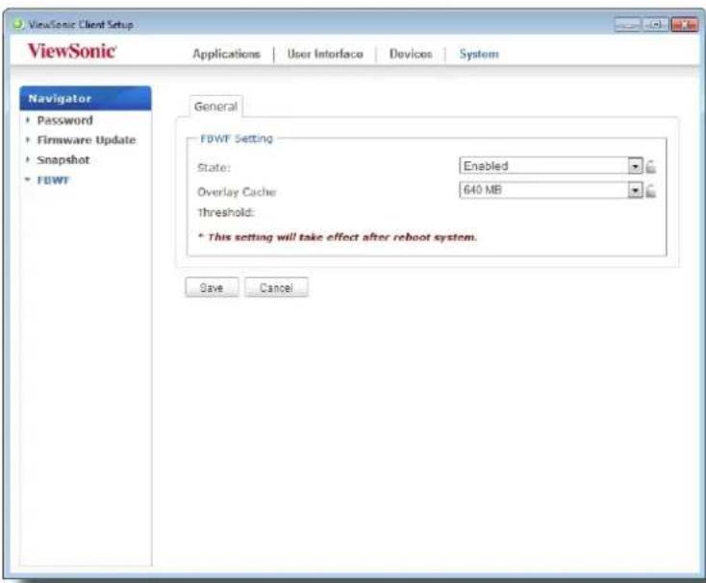Image resolution: width=706 pixels, height=583 pixels.
Task: Open the Overlay Cache Threshold dropdown arrow
Action: click(635, 190)
